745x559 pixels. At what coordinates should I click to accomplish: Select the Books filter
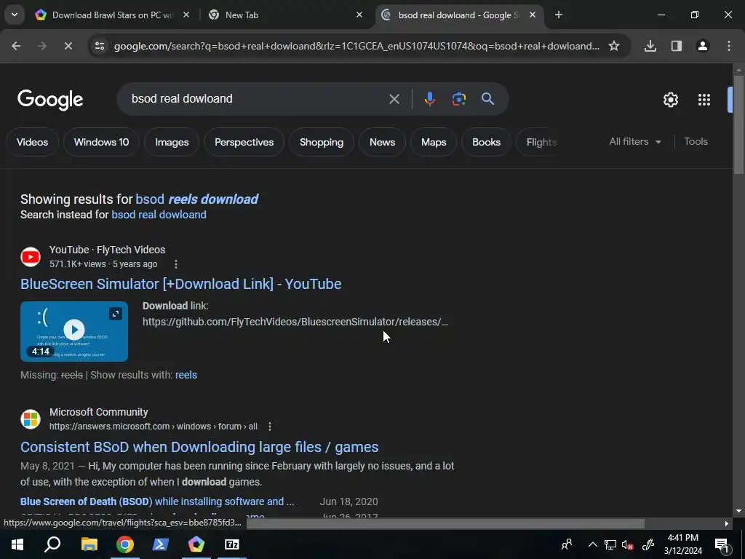pos(486,142)
